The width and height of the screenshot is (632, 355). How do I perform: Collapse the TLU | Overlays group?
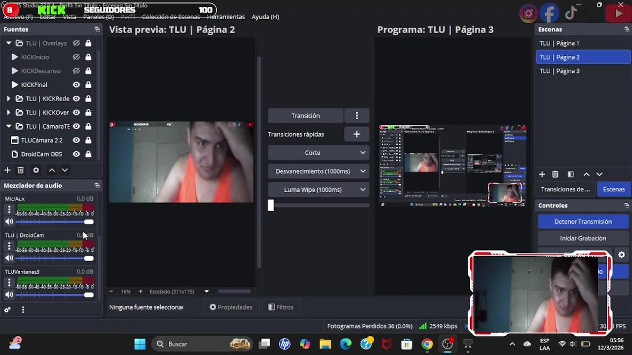(x=8, y=43)
